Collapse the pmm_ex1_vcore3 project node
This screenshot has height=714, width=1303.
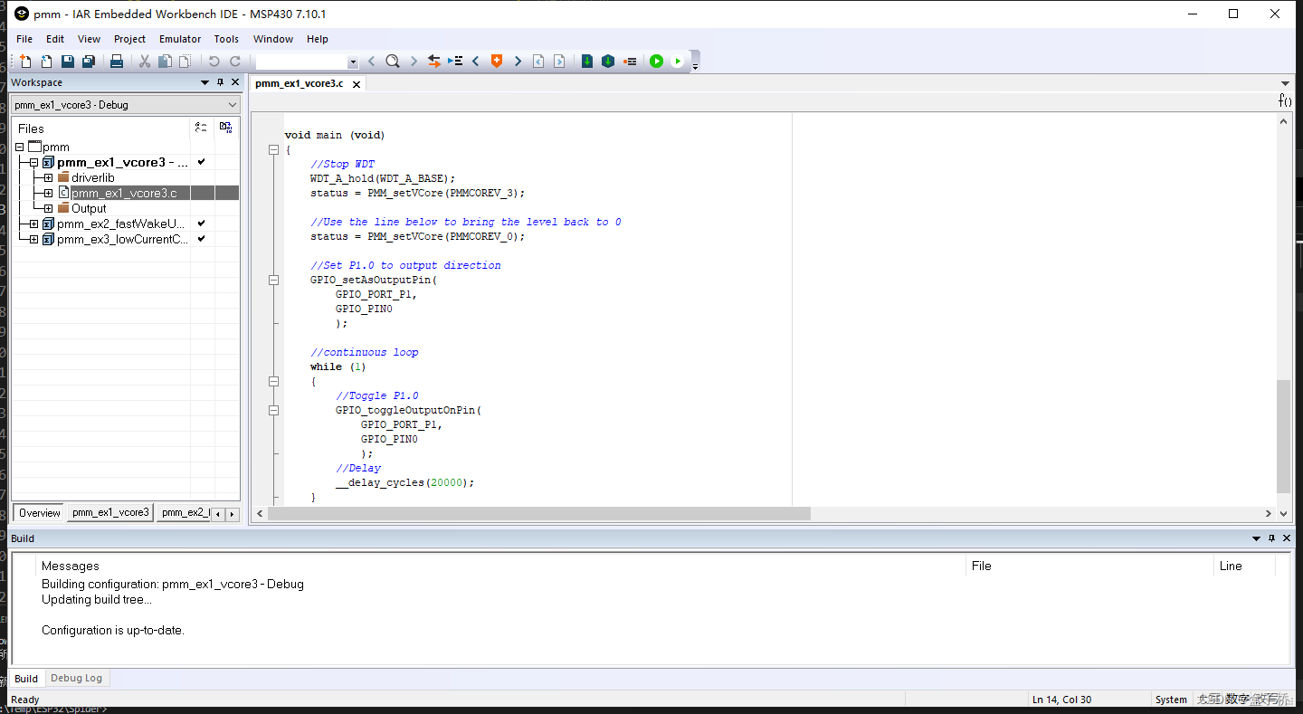[33, 163]
